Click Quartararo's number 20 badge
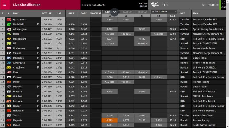This screenshot has height=128, width=229. point(9,19)
